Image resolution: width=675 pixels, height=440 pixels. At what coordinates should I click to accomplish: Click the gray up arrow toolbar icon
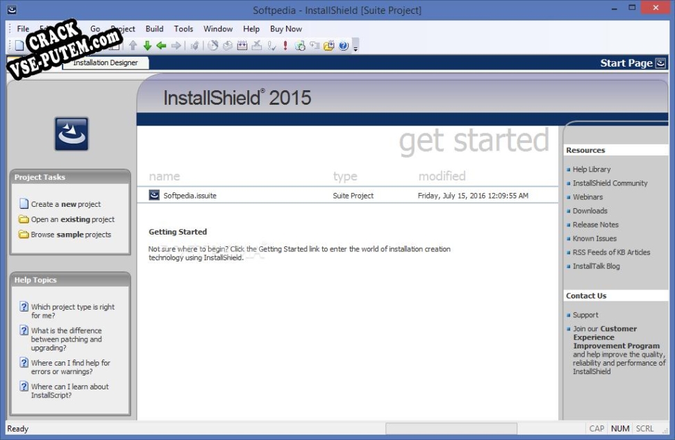point(133,46)
